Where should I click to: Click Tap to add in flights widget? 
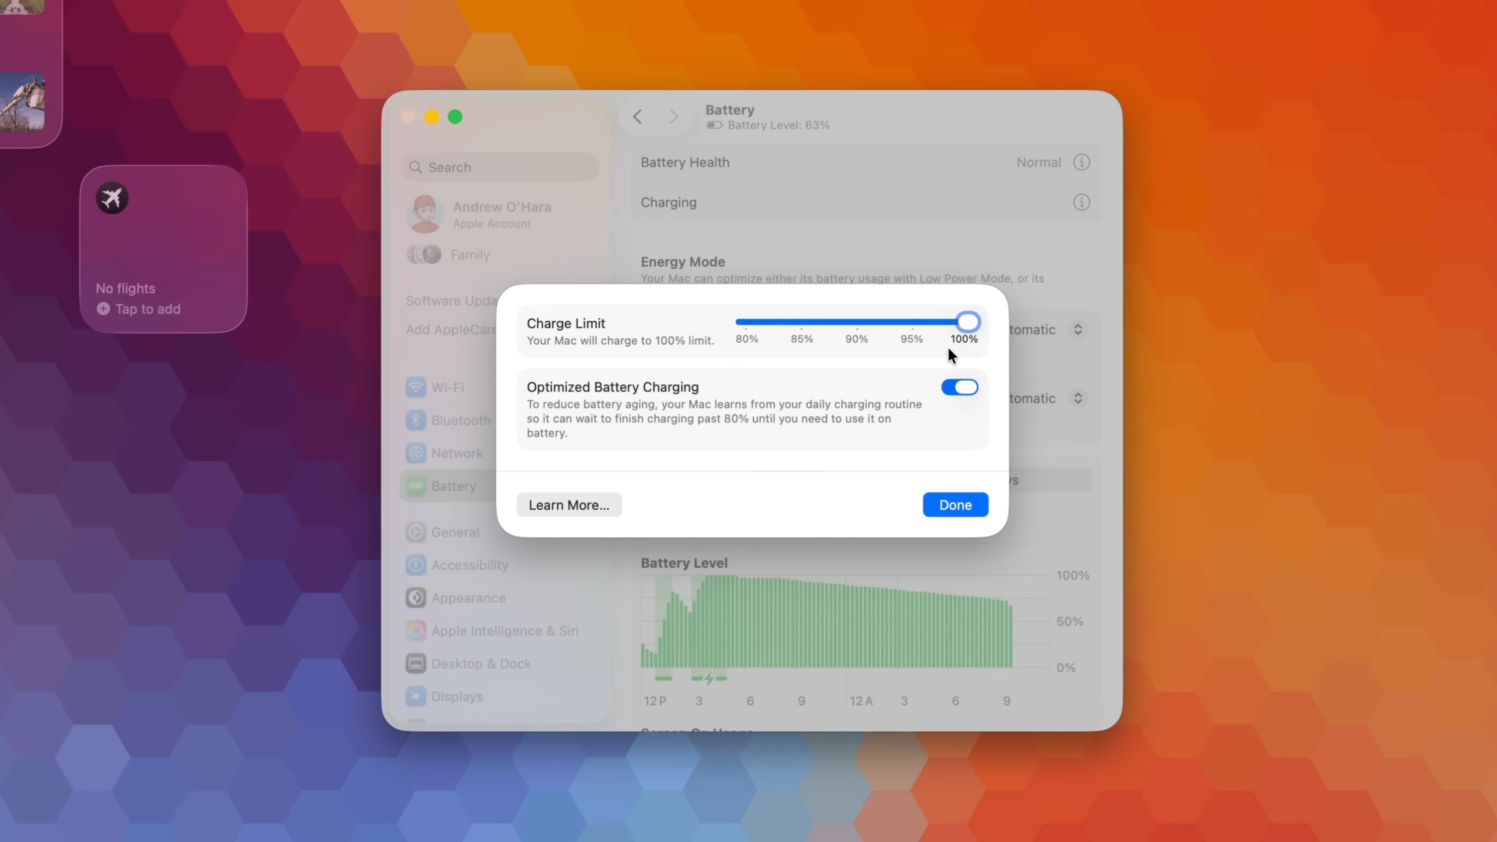[148, 309]
